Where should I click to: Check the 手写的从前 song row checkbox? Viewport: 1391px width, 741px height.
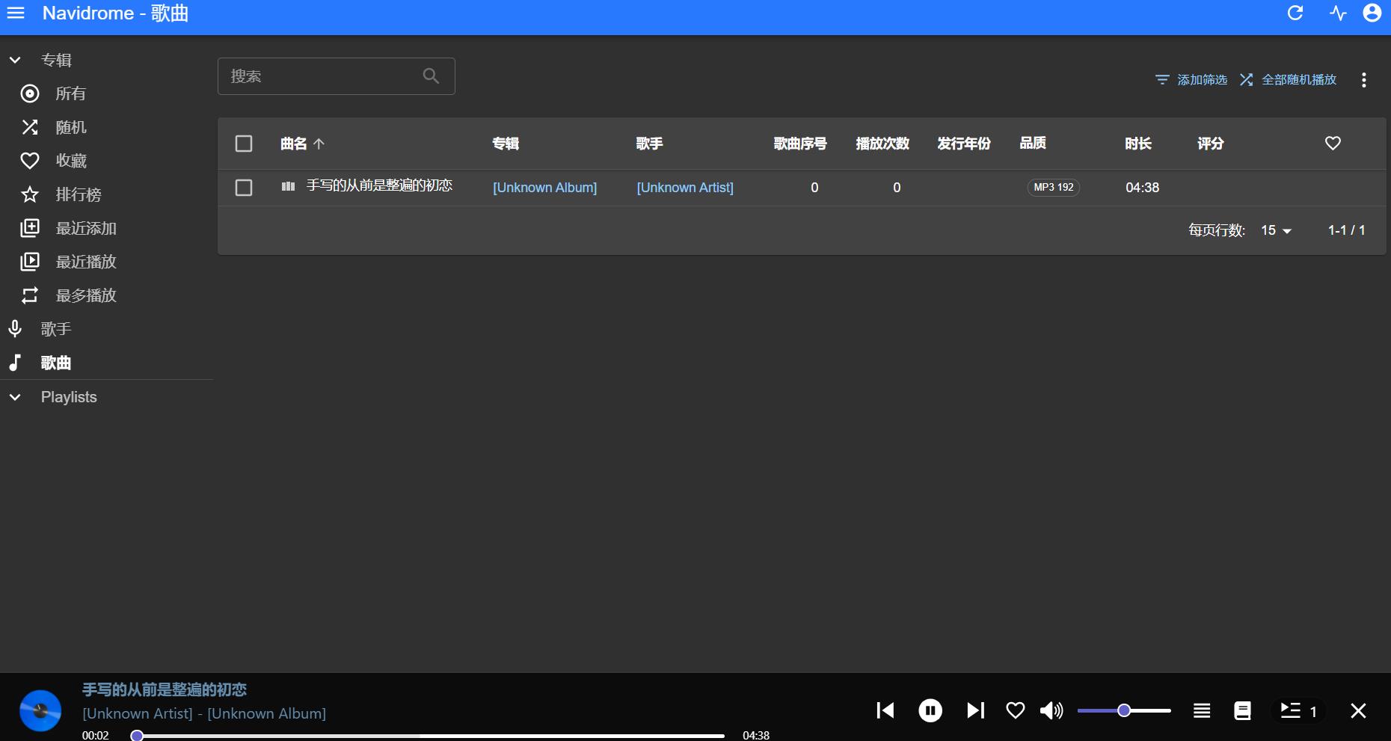pyautogui.click(x=244, y=188)
